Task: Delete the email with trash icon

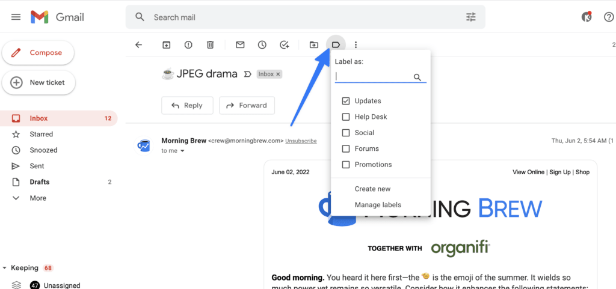Action: point(210,44)
